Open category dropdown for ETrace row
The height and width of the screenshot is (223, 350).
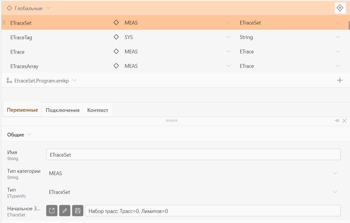(x=229, y=51)
